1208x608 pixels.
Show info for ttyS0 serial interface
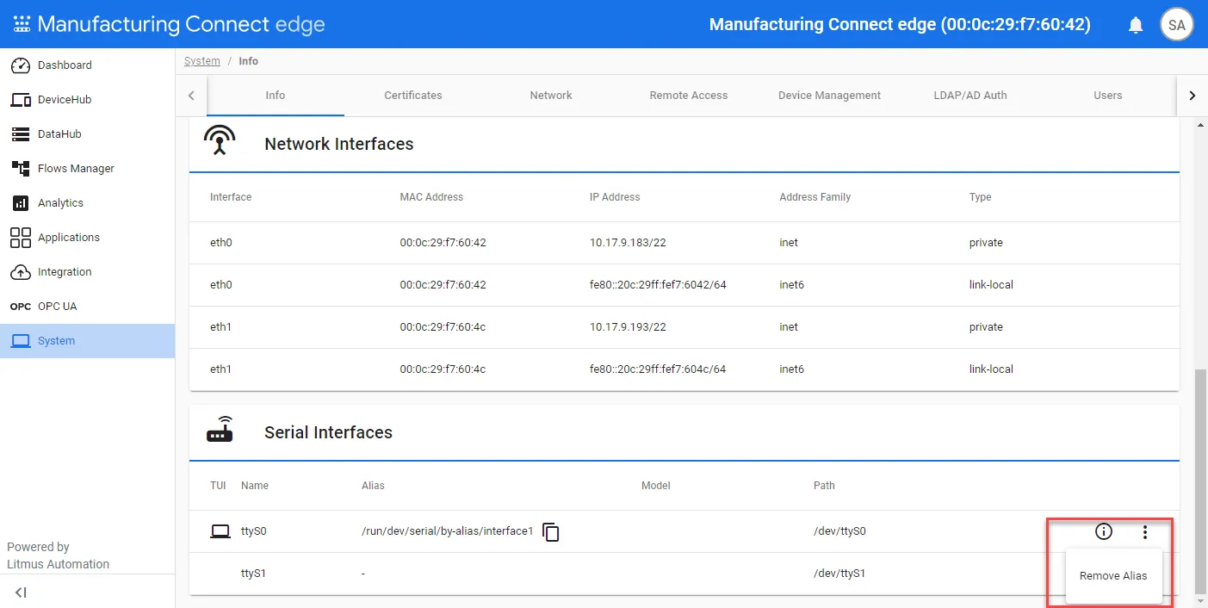[1104, 531]
